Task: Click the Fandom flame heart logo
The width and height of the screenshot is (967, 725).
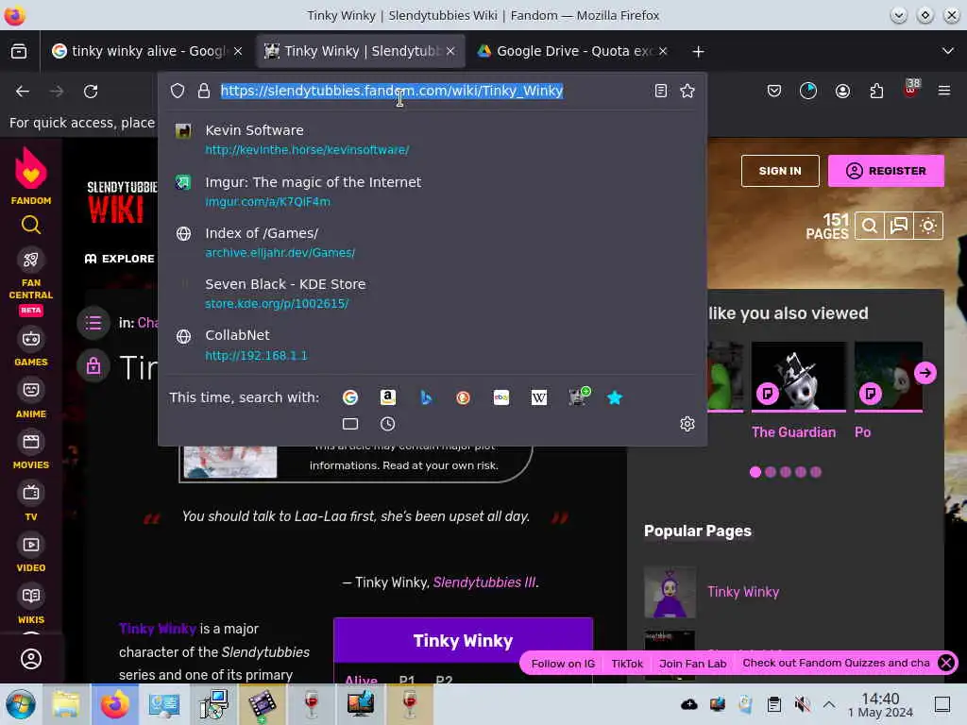Action: coord(31,168)
